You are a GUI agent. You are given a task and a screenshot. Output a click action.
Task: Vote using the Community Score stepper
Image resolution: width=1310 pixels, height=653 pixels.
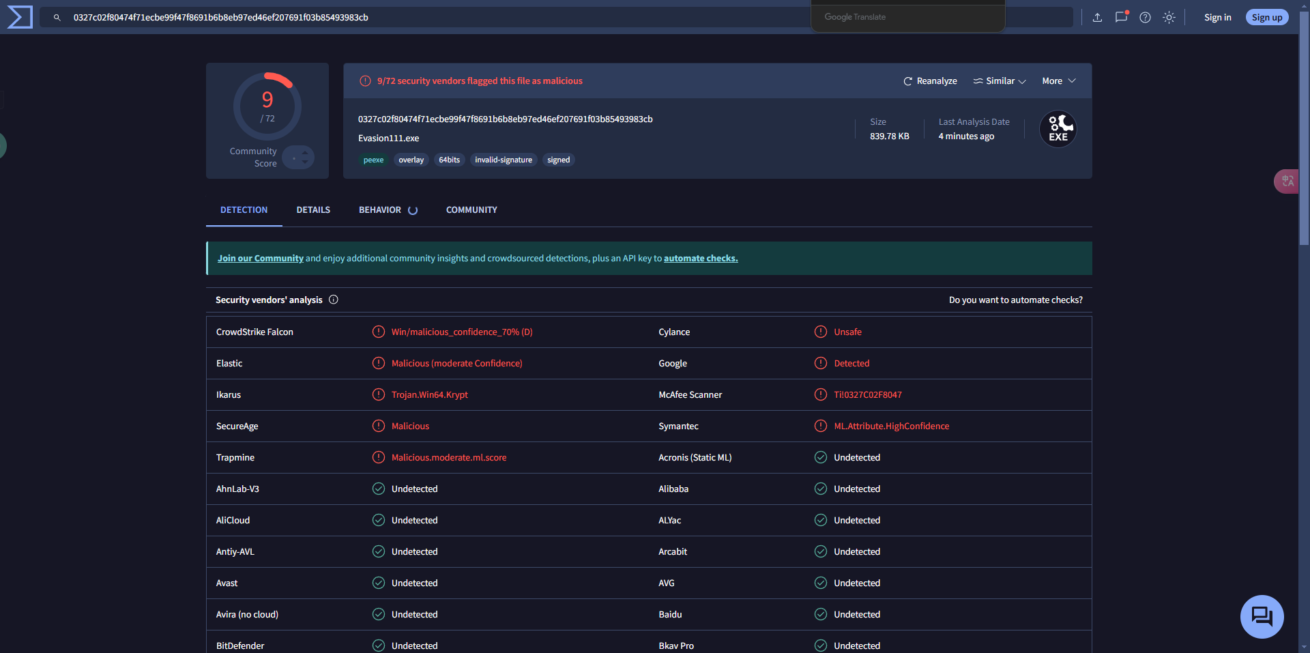point(298,158)
